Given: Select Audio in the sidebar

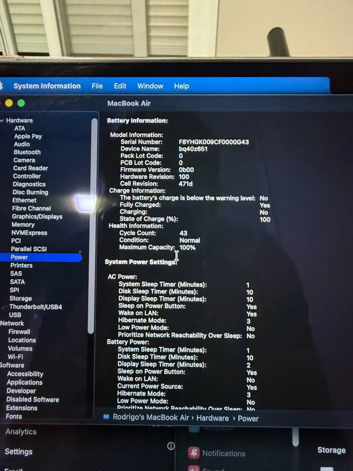Looking at the screenshot, I should 22,144.
